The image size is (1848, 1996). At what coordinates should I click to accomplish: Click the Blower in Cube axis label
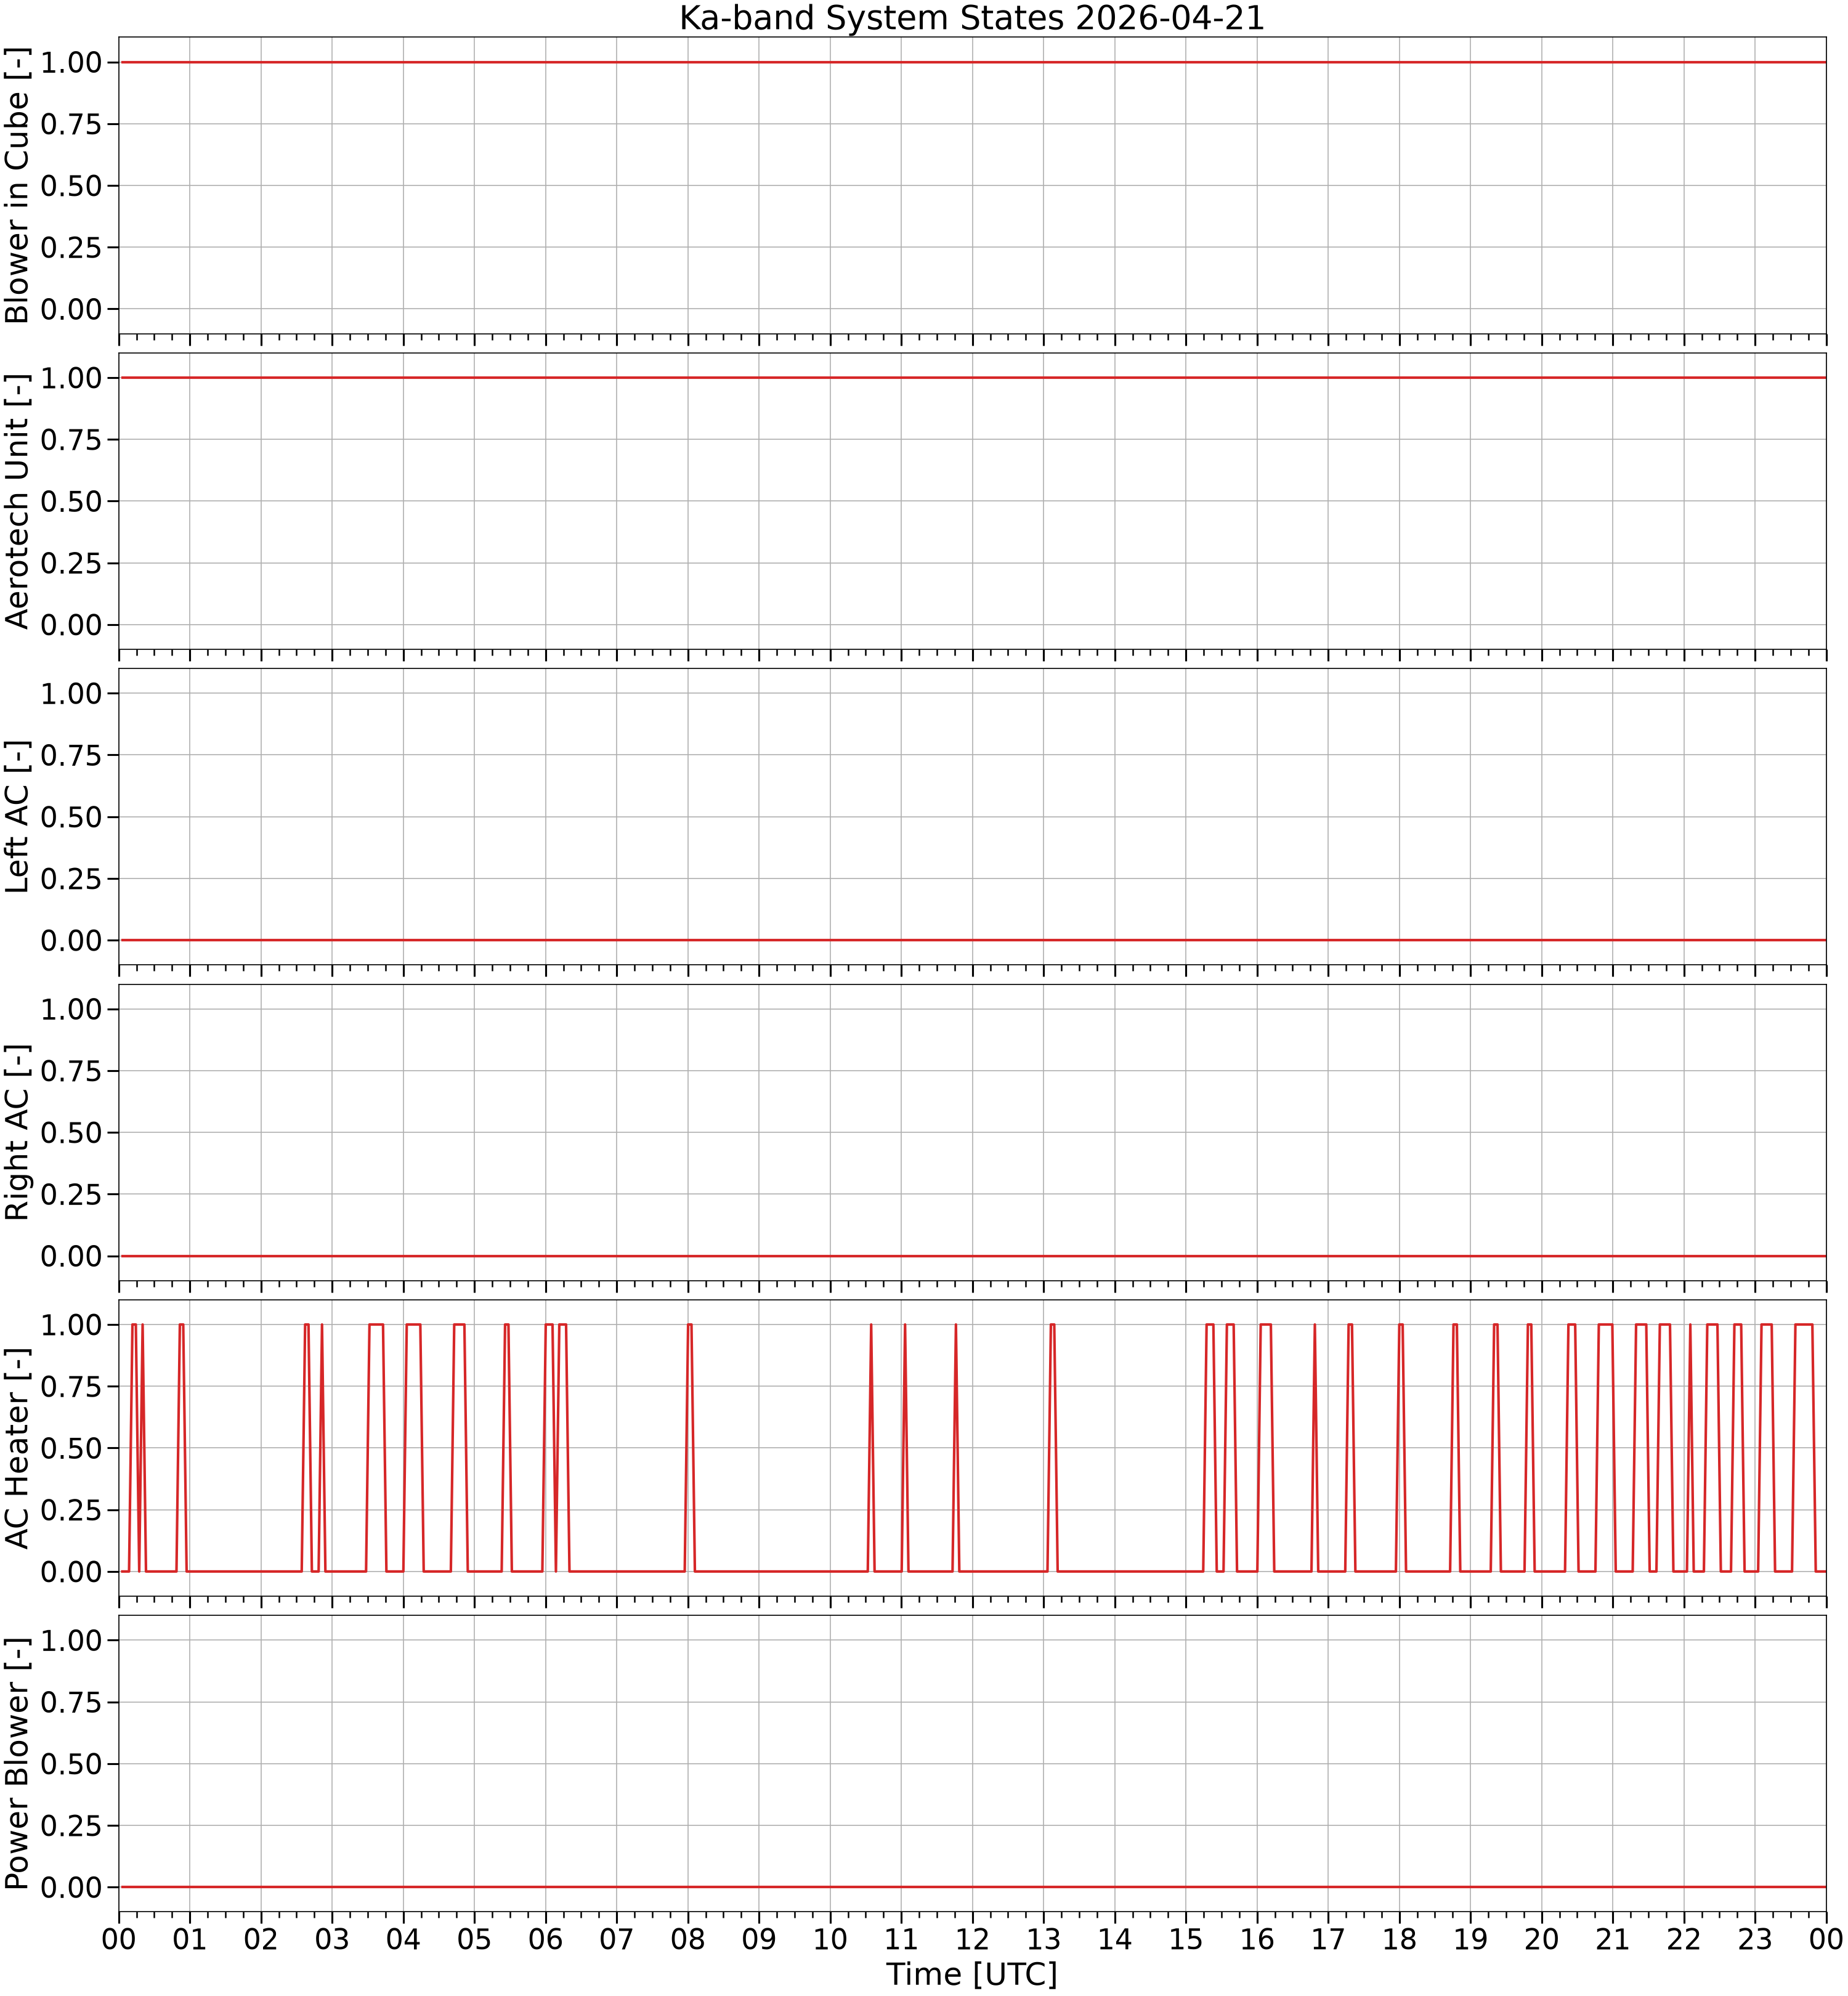coord(17,185)
